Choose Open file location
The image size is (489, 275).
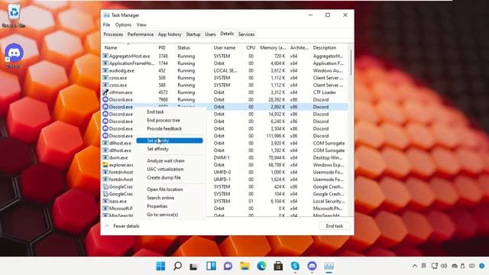165,189
